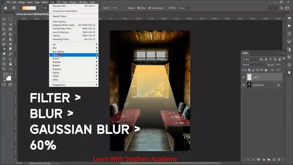Toggle the Dither checkbox

coord(139,8)
